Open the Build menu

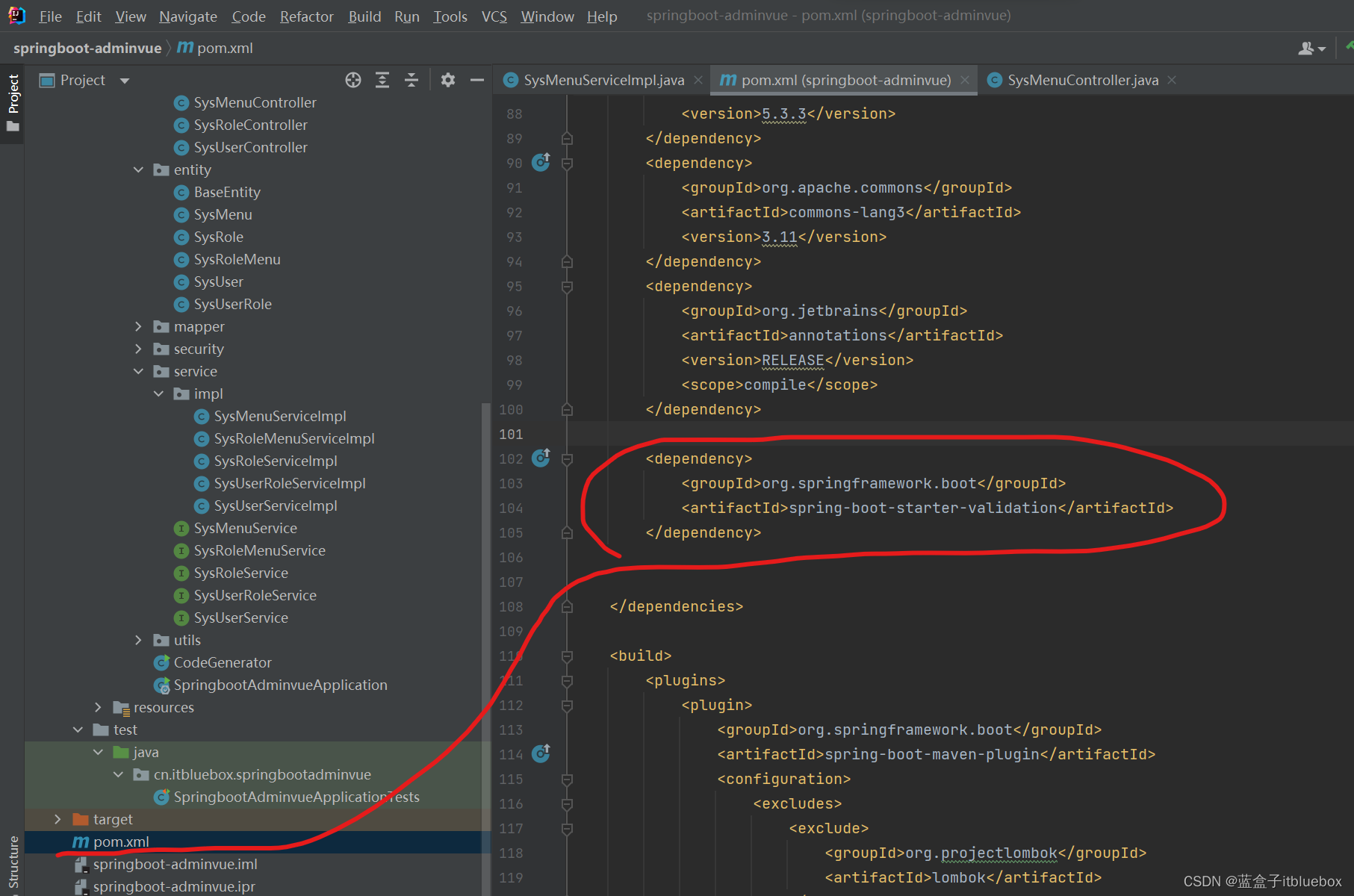[364, 16]
